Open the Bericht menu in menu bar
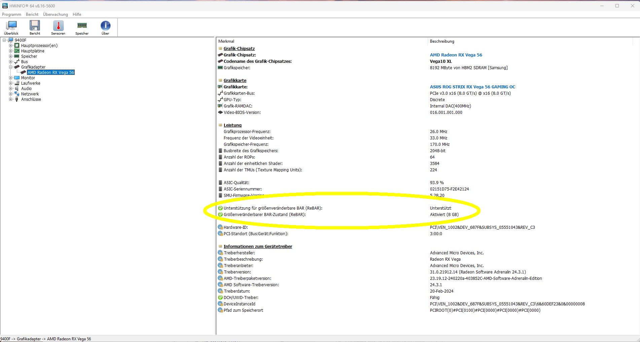The height and width of the screenshot is (342, 640). (32, 14)
